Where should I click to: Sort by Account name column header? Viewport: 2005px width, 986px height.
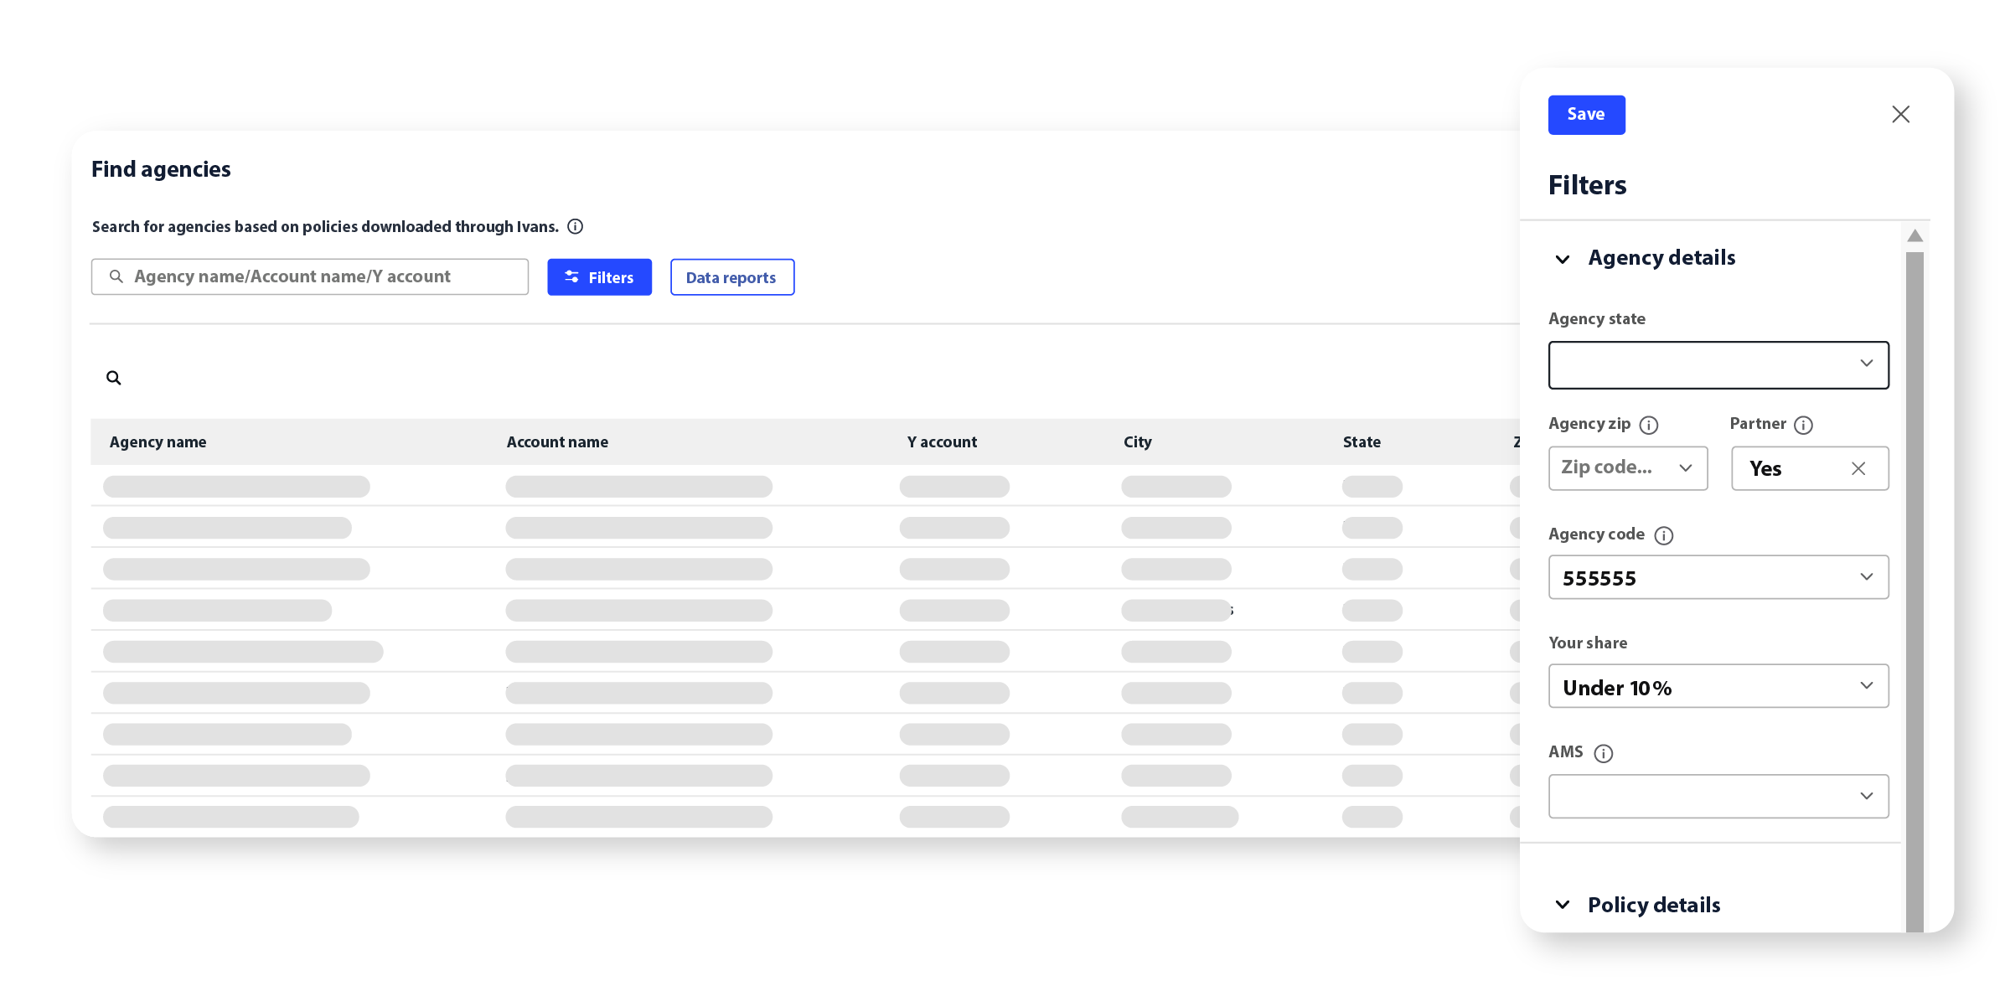click(x=557, y=441)
